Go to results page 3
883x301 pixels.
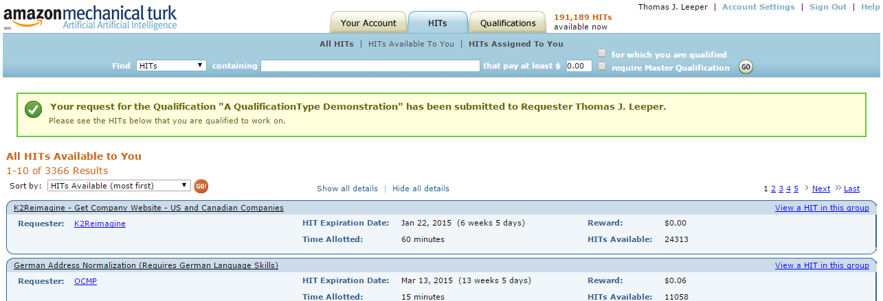[781, 189]
